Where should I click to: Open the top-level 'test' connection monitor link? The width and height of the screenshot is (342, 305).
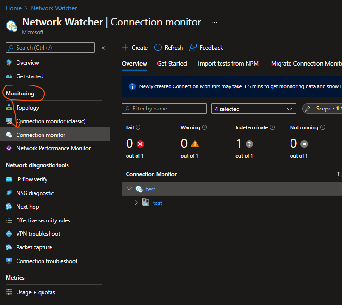151,189
